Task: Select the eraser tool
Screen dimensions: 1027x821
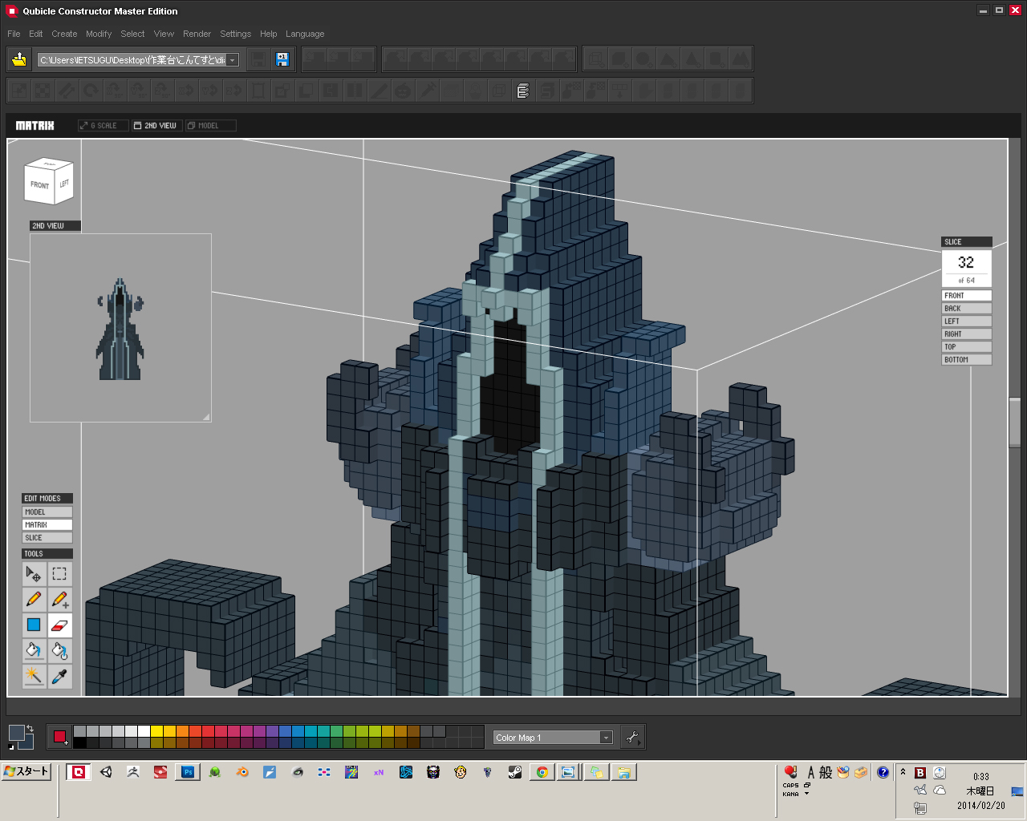Action: pos(59,625)
